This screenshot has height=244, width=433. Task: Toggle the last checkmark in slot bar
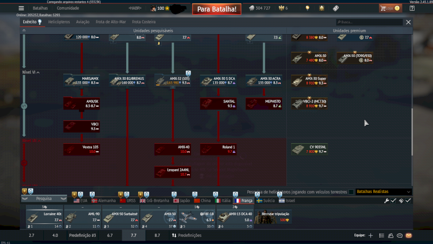pos(408,201)
